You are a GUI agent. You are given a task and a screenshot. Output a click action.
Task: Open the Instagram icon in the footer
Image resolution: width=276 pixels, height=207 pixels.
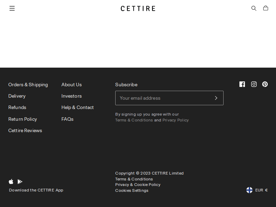click(254, 84)
